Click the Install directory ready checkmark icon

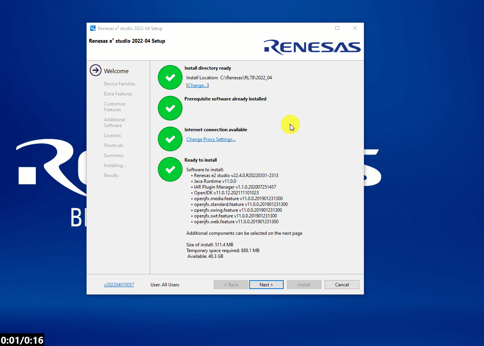pos(170,77)
